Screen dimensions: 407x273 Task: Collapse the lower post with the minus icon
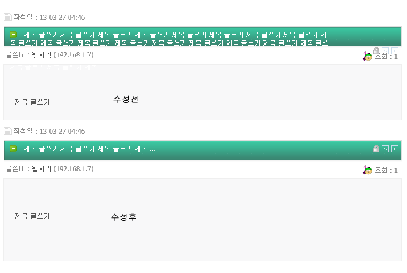pyautogui.click(x=14, y=149)
